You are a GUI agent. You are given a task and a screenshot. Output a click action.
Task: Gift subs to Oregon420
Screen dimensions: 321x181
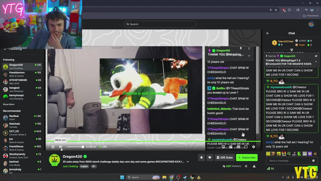click(x=224, y=158)
